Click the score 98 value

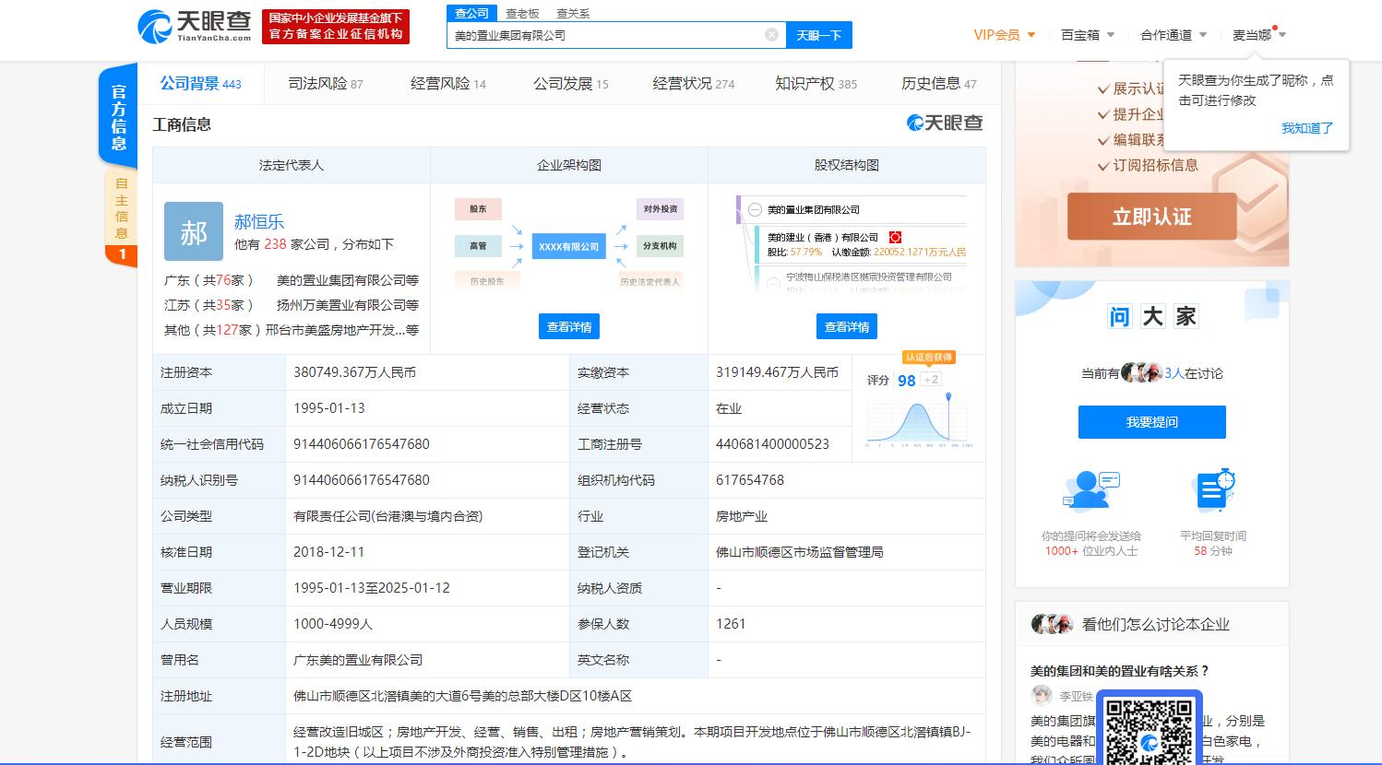(907, 381)
